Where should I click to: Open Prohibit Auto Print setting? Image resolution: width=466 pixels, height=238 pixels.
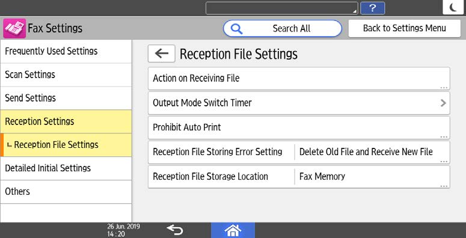pyautogui.click(x=299, y=128)
